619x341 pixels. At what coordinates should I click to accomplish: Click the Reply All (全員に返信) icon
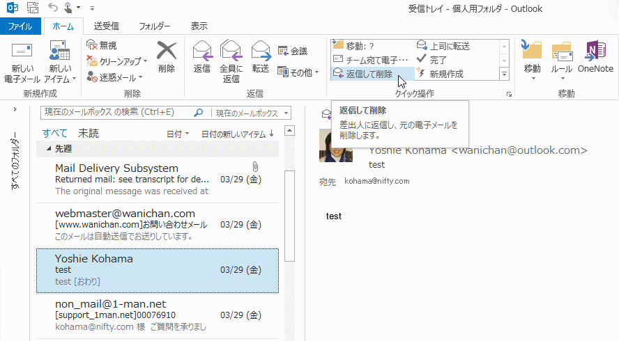pos(231,51)
